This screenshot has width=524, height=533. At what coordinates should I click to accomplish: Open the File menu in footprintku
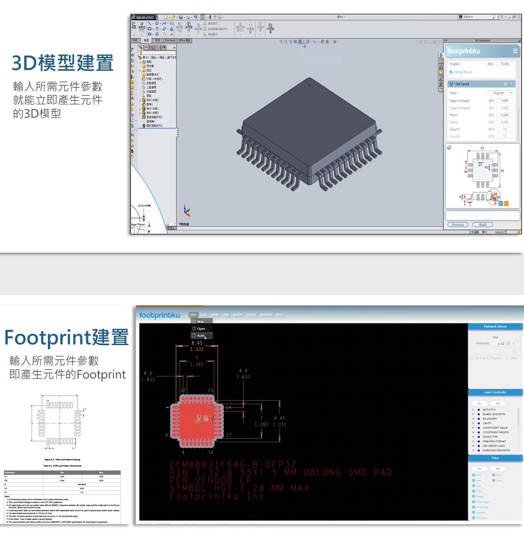tap(193, 315)
